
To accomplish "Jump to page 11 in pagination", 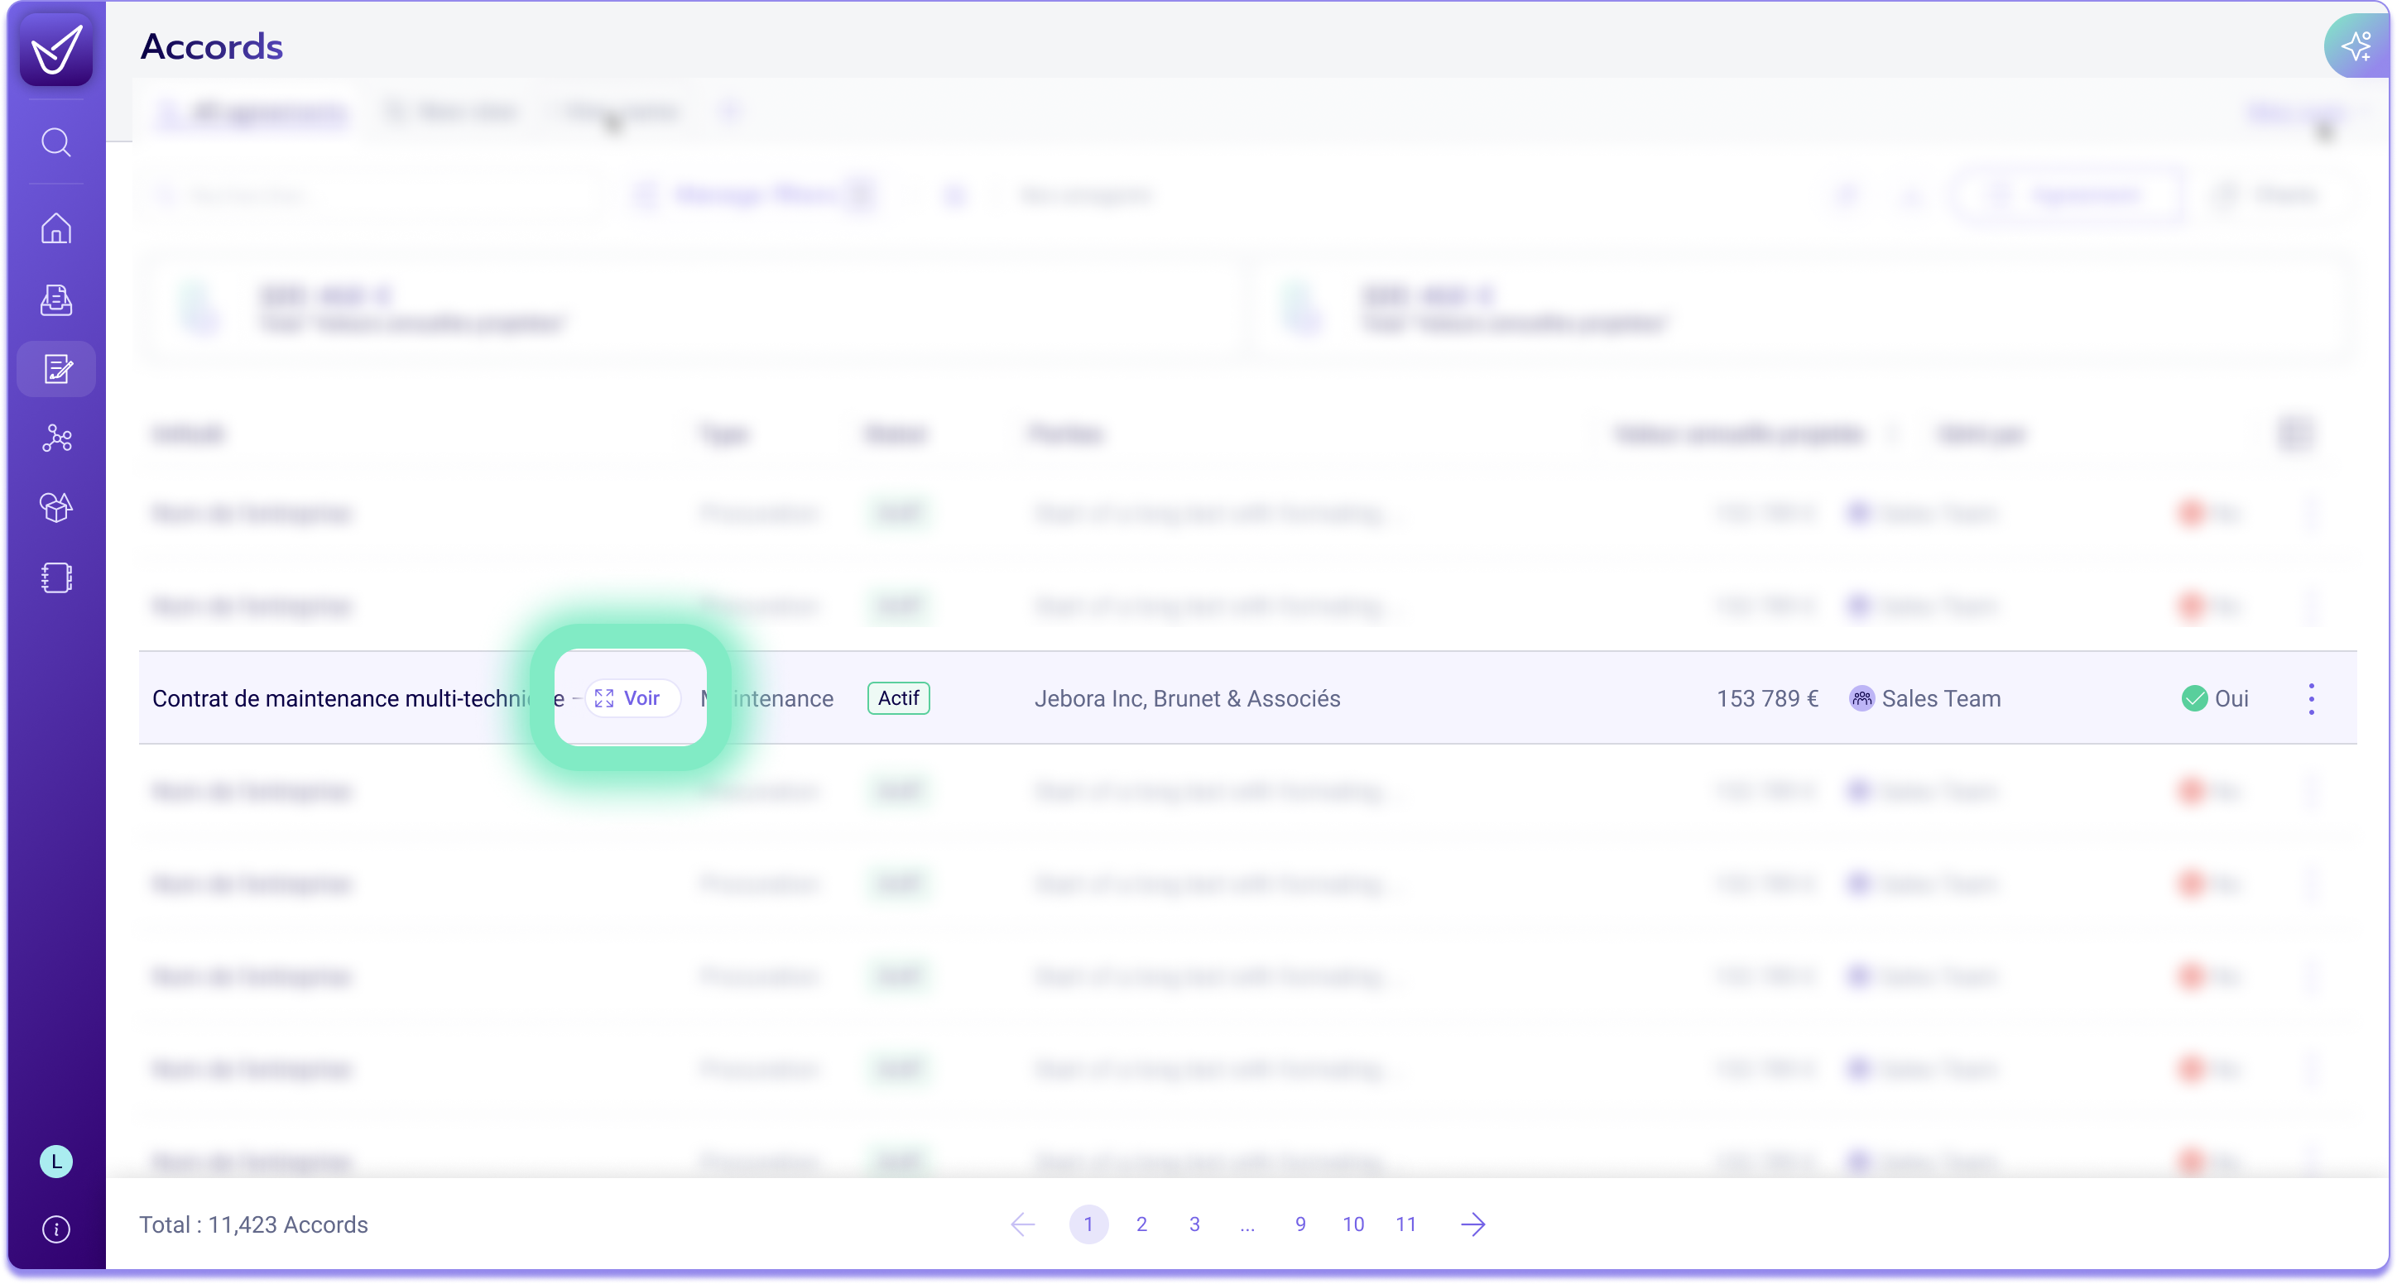I will pos(1406,1224).
